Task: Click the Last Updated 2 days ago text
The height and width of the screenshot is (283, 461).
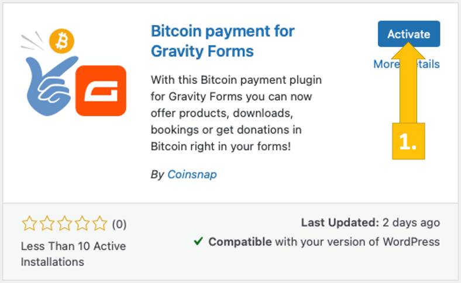Action: tap(370, 223)
